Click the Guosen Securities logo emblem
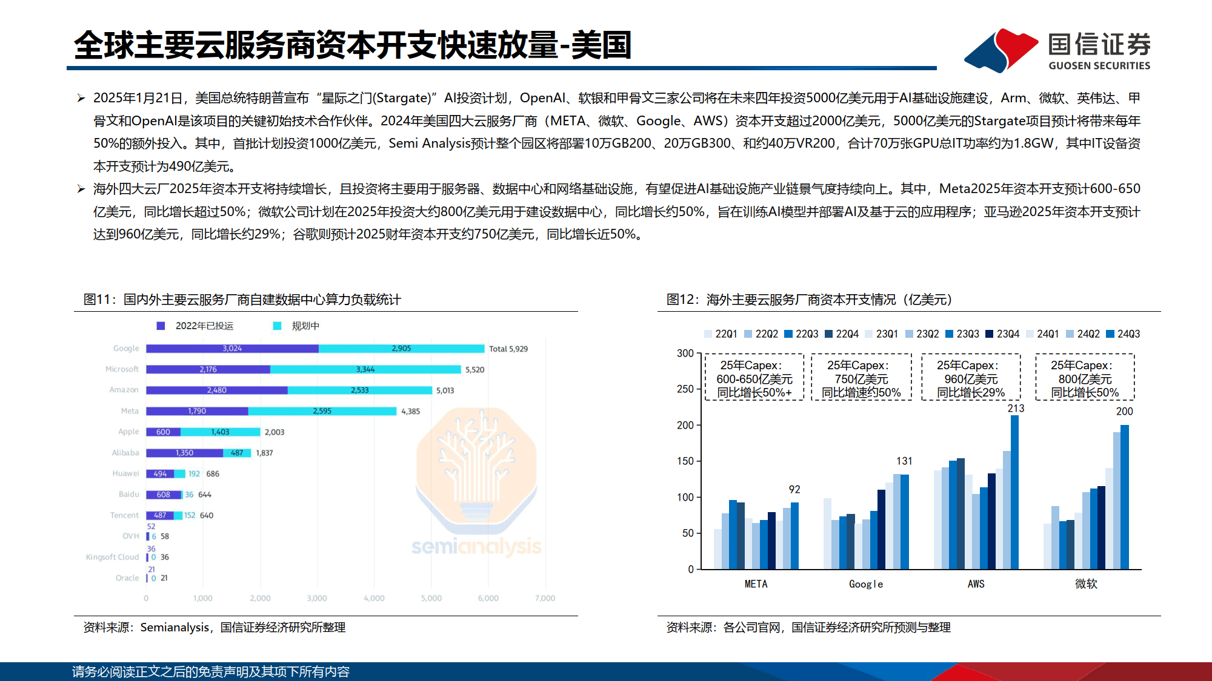Screen dimensions: 1212x681 tap(1001, 51)
